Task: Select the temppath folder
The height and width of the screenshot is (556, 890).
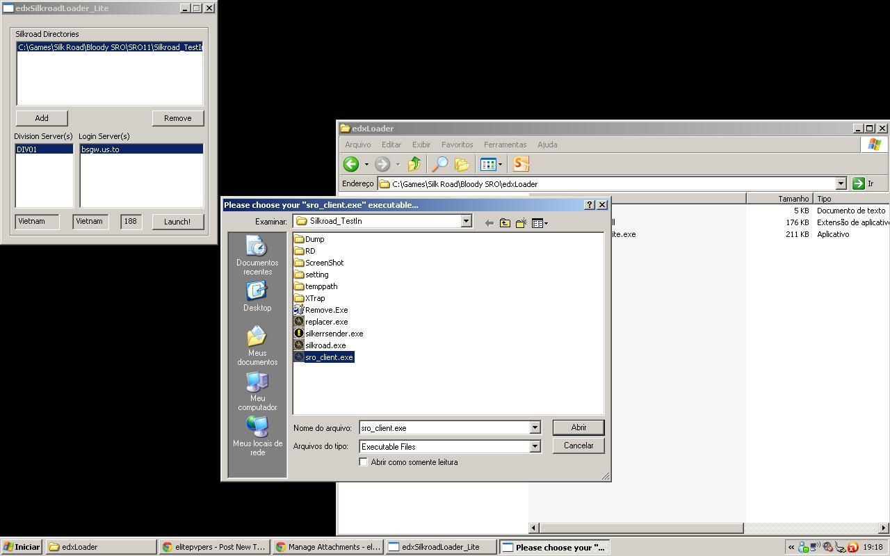Action: (x=316, y=286)
